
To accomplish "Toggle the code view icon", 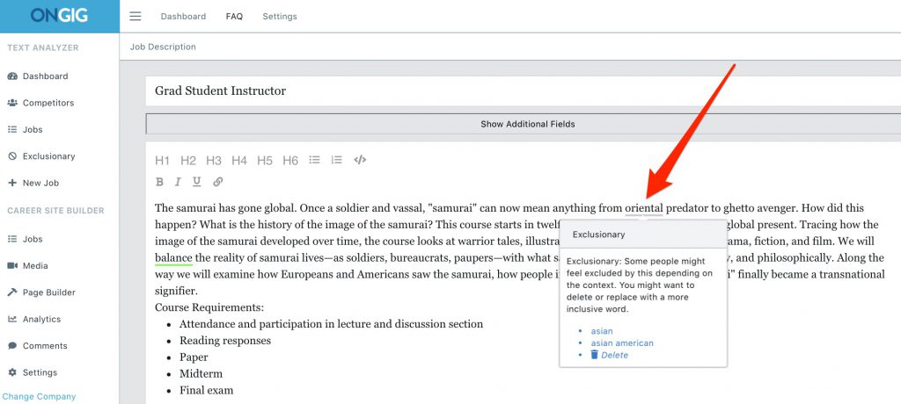I will pos(360,160).
